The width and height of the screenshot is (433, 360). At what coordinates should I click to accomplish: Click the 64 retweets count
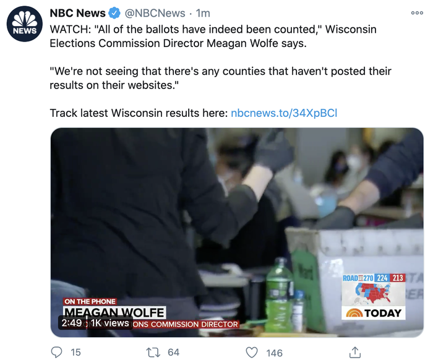174,353
